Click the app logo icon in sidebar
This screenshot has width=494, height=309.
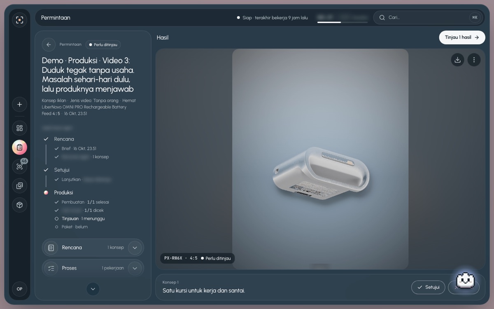coord(19,19)
